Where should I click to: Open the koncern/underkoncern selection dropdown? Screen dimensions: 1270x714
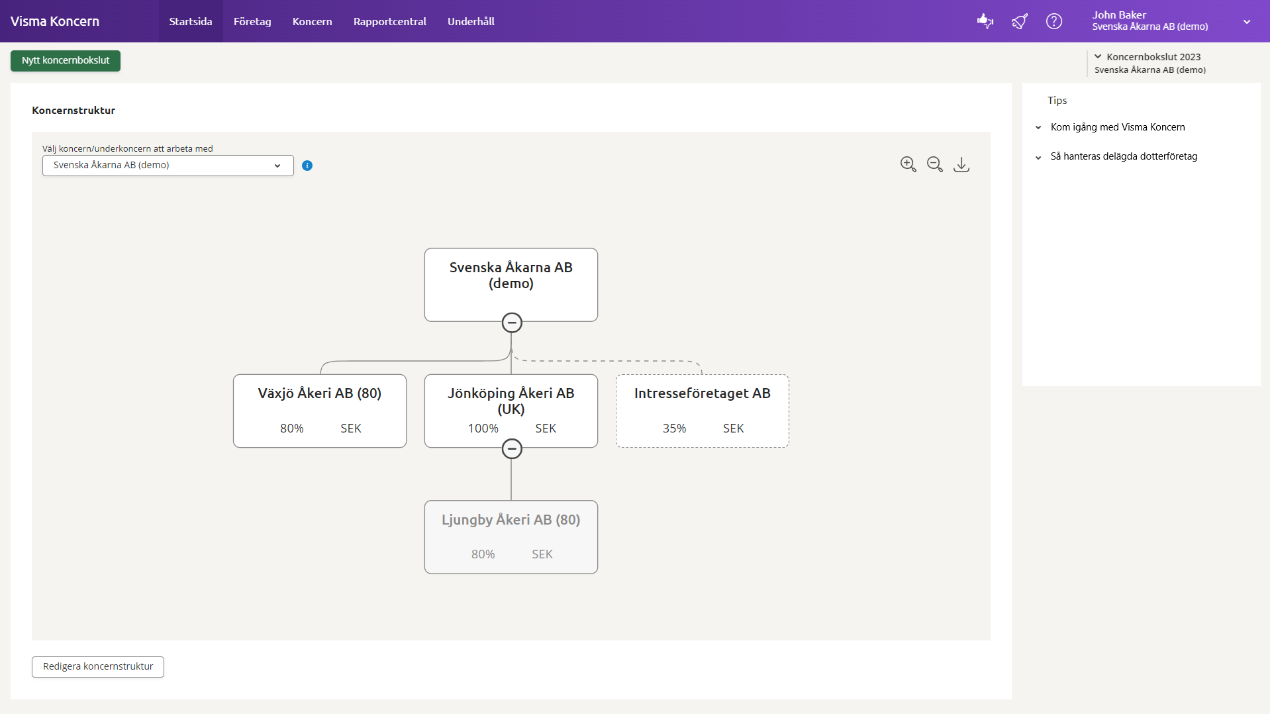point(168,166)
